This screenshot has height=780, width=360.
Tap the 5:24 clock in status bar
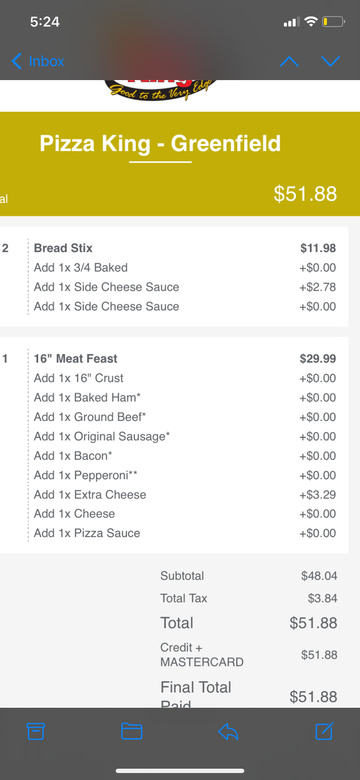click(45, 22)
